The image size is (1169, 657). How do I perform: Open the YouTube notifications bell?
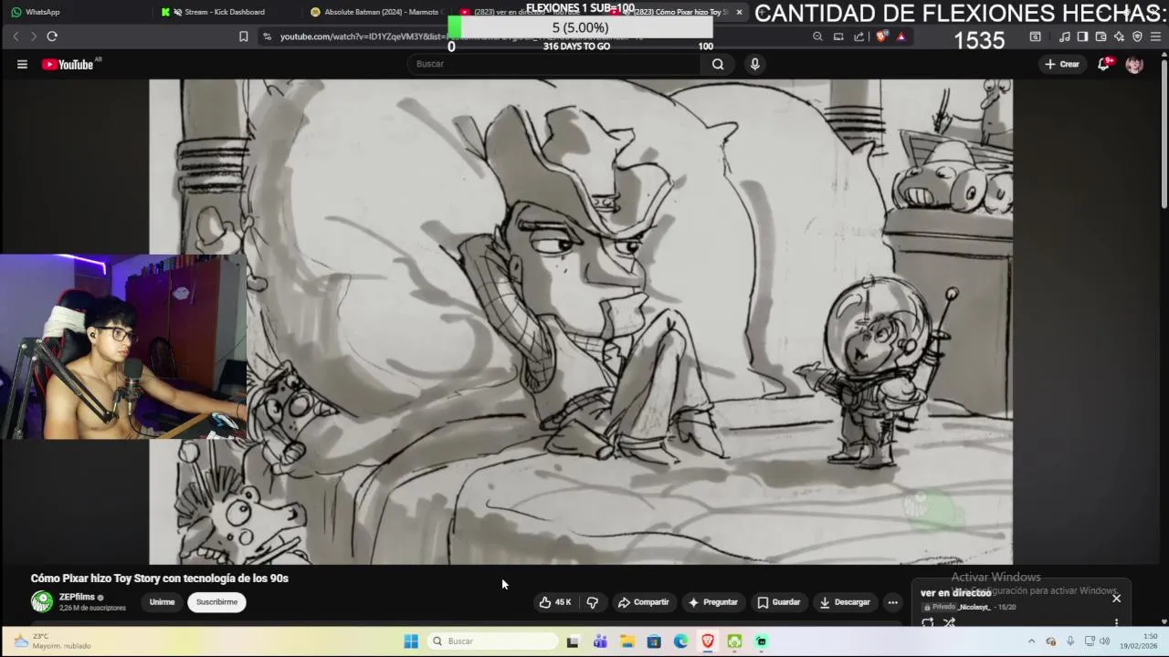point(1104,64)
